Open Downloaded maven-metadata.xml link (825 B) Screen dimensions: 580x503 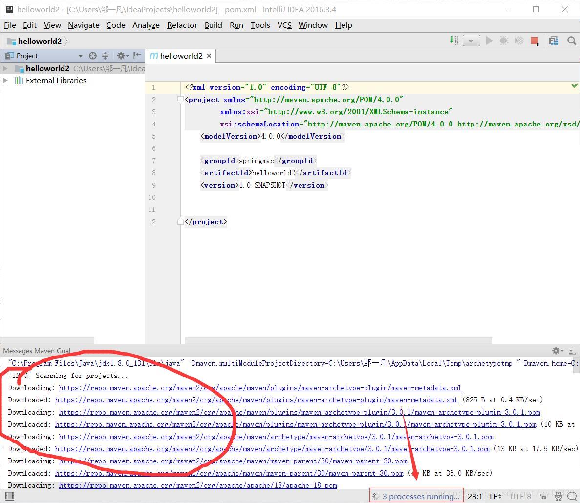256,400
